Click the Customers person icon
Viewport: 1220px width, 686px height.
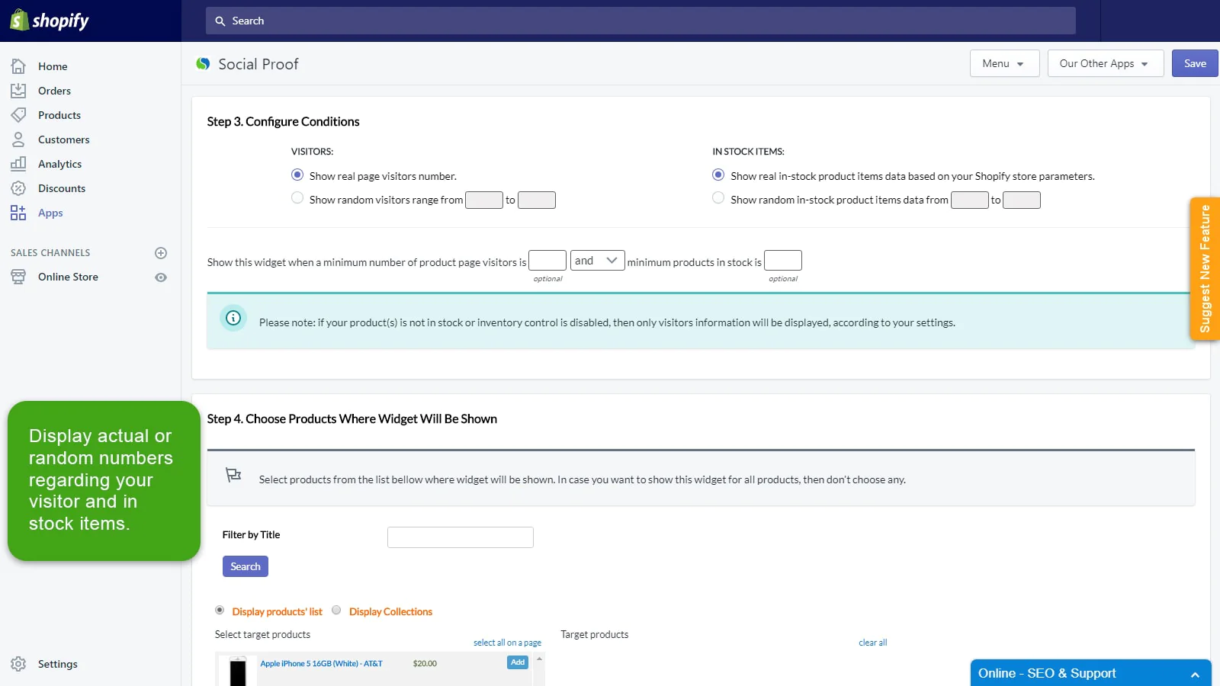[x=18, y=139]
